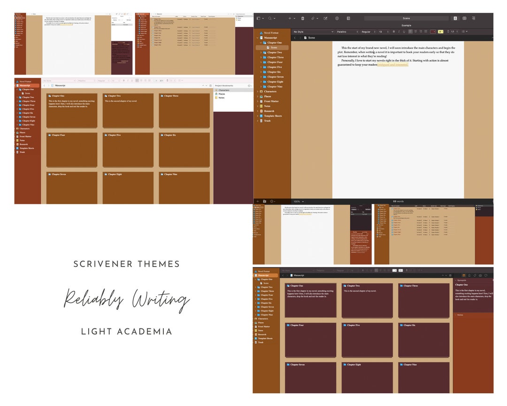Click the Trash icon in the main toolbar
The image size is (507, 406).
tap(302, 18)
